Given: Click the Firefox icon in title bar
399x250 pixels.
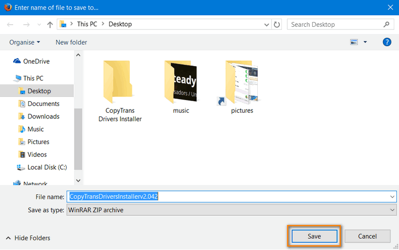Looking at the screenshot, I should point(8,7).
